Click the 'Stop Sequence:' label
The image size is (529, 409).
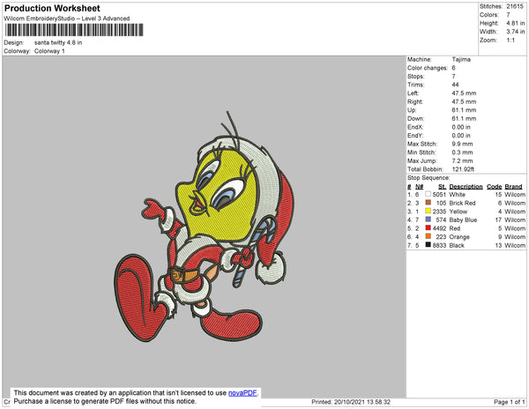tap(428, 178)
